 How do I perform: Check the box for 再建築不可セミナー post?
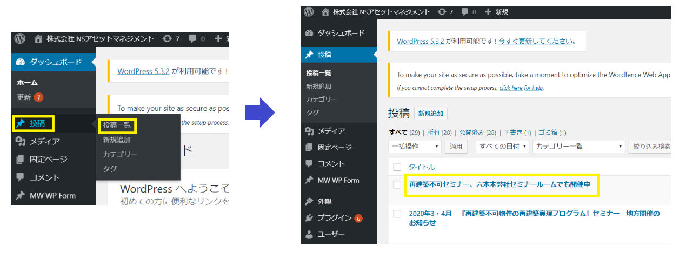coord(397,184)
